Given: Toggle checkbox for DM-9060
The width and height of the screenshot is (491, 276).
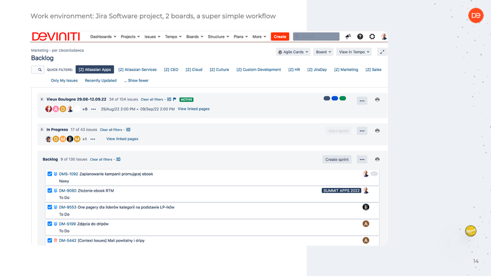Looking at the screenshot, I should pos(50,191).
